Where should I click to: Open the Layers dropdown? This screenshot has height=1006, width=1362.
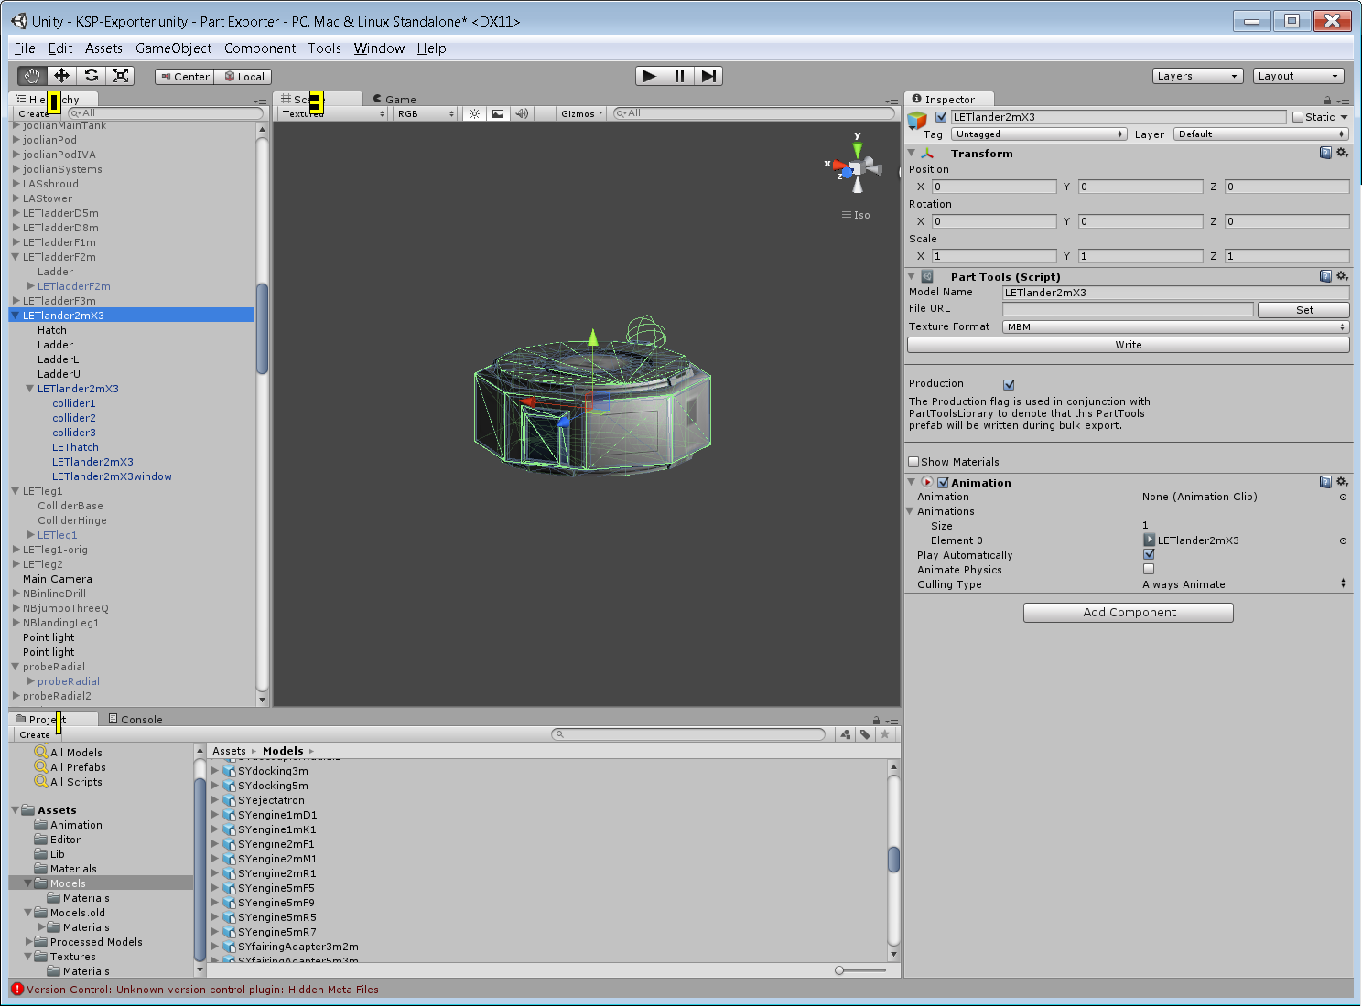1197,76
